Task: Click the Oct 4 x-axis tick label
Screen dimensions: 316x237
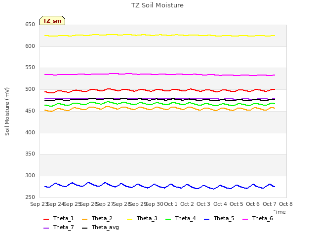Action: [x=220, y=204]
